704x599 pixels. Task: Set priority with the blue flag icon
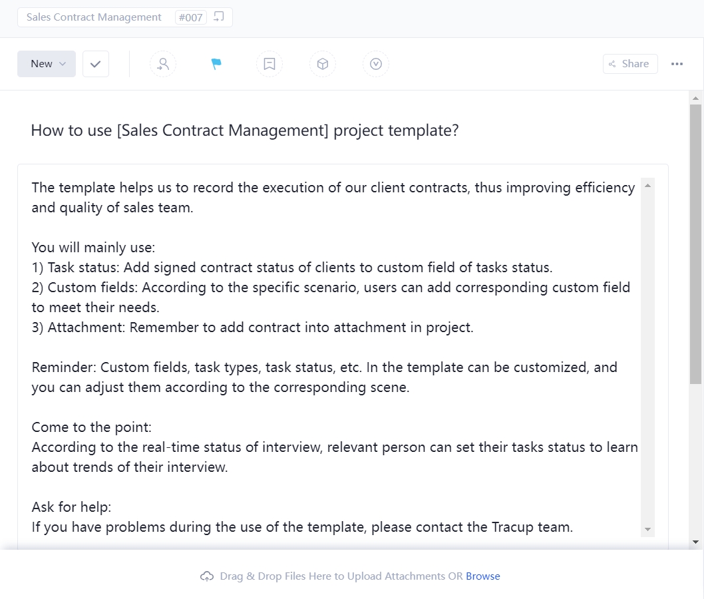point(216,63)
